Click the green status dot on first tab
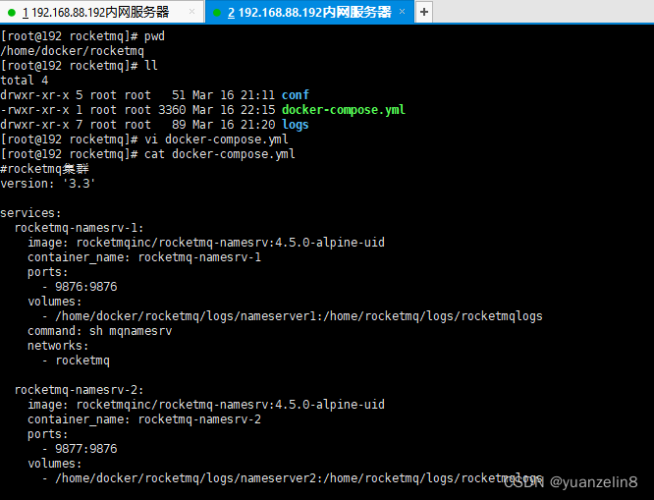654x500 pixels. (12, 13)
